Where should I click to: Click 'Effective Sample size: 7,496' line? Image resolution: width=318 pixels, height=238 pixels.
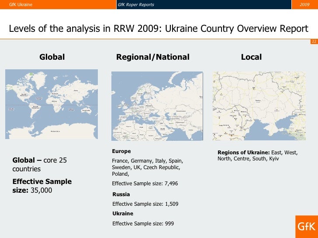pos(145,184)
